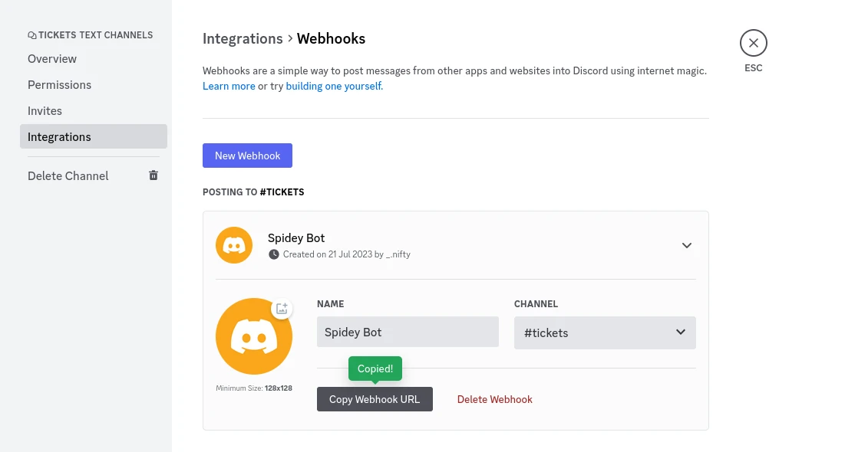Screen dimensions: 845x452
Task: Select the Integrations sidebar item
Action: click(93, 136)
